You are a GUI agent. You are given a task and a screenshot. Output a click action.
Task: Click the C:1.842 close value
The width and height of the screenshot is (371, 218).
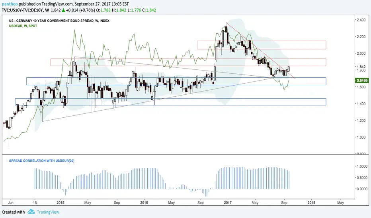coord(149,10)
